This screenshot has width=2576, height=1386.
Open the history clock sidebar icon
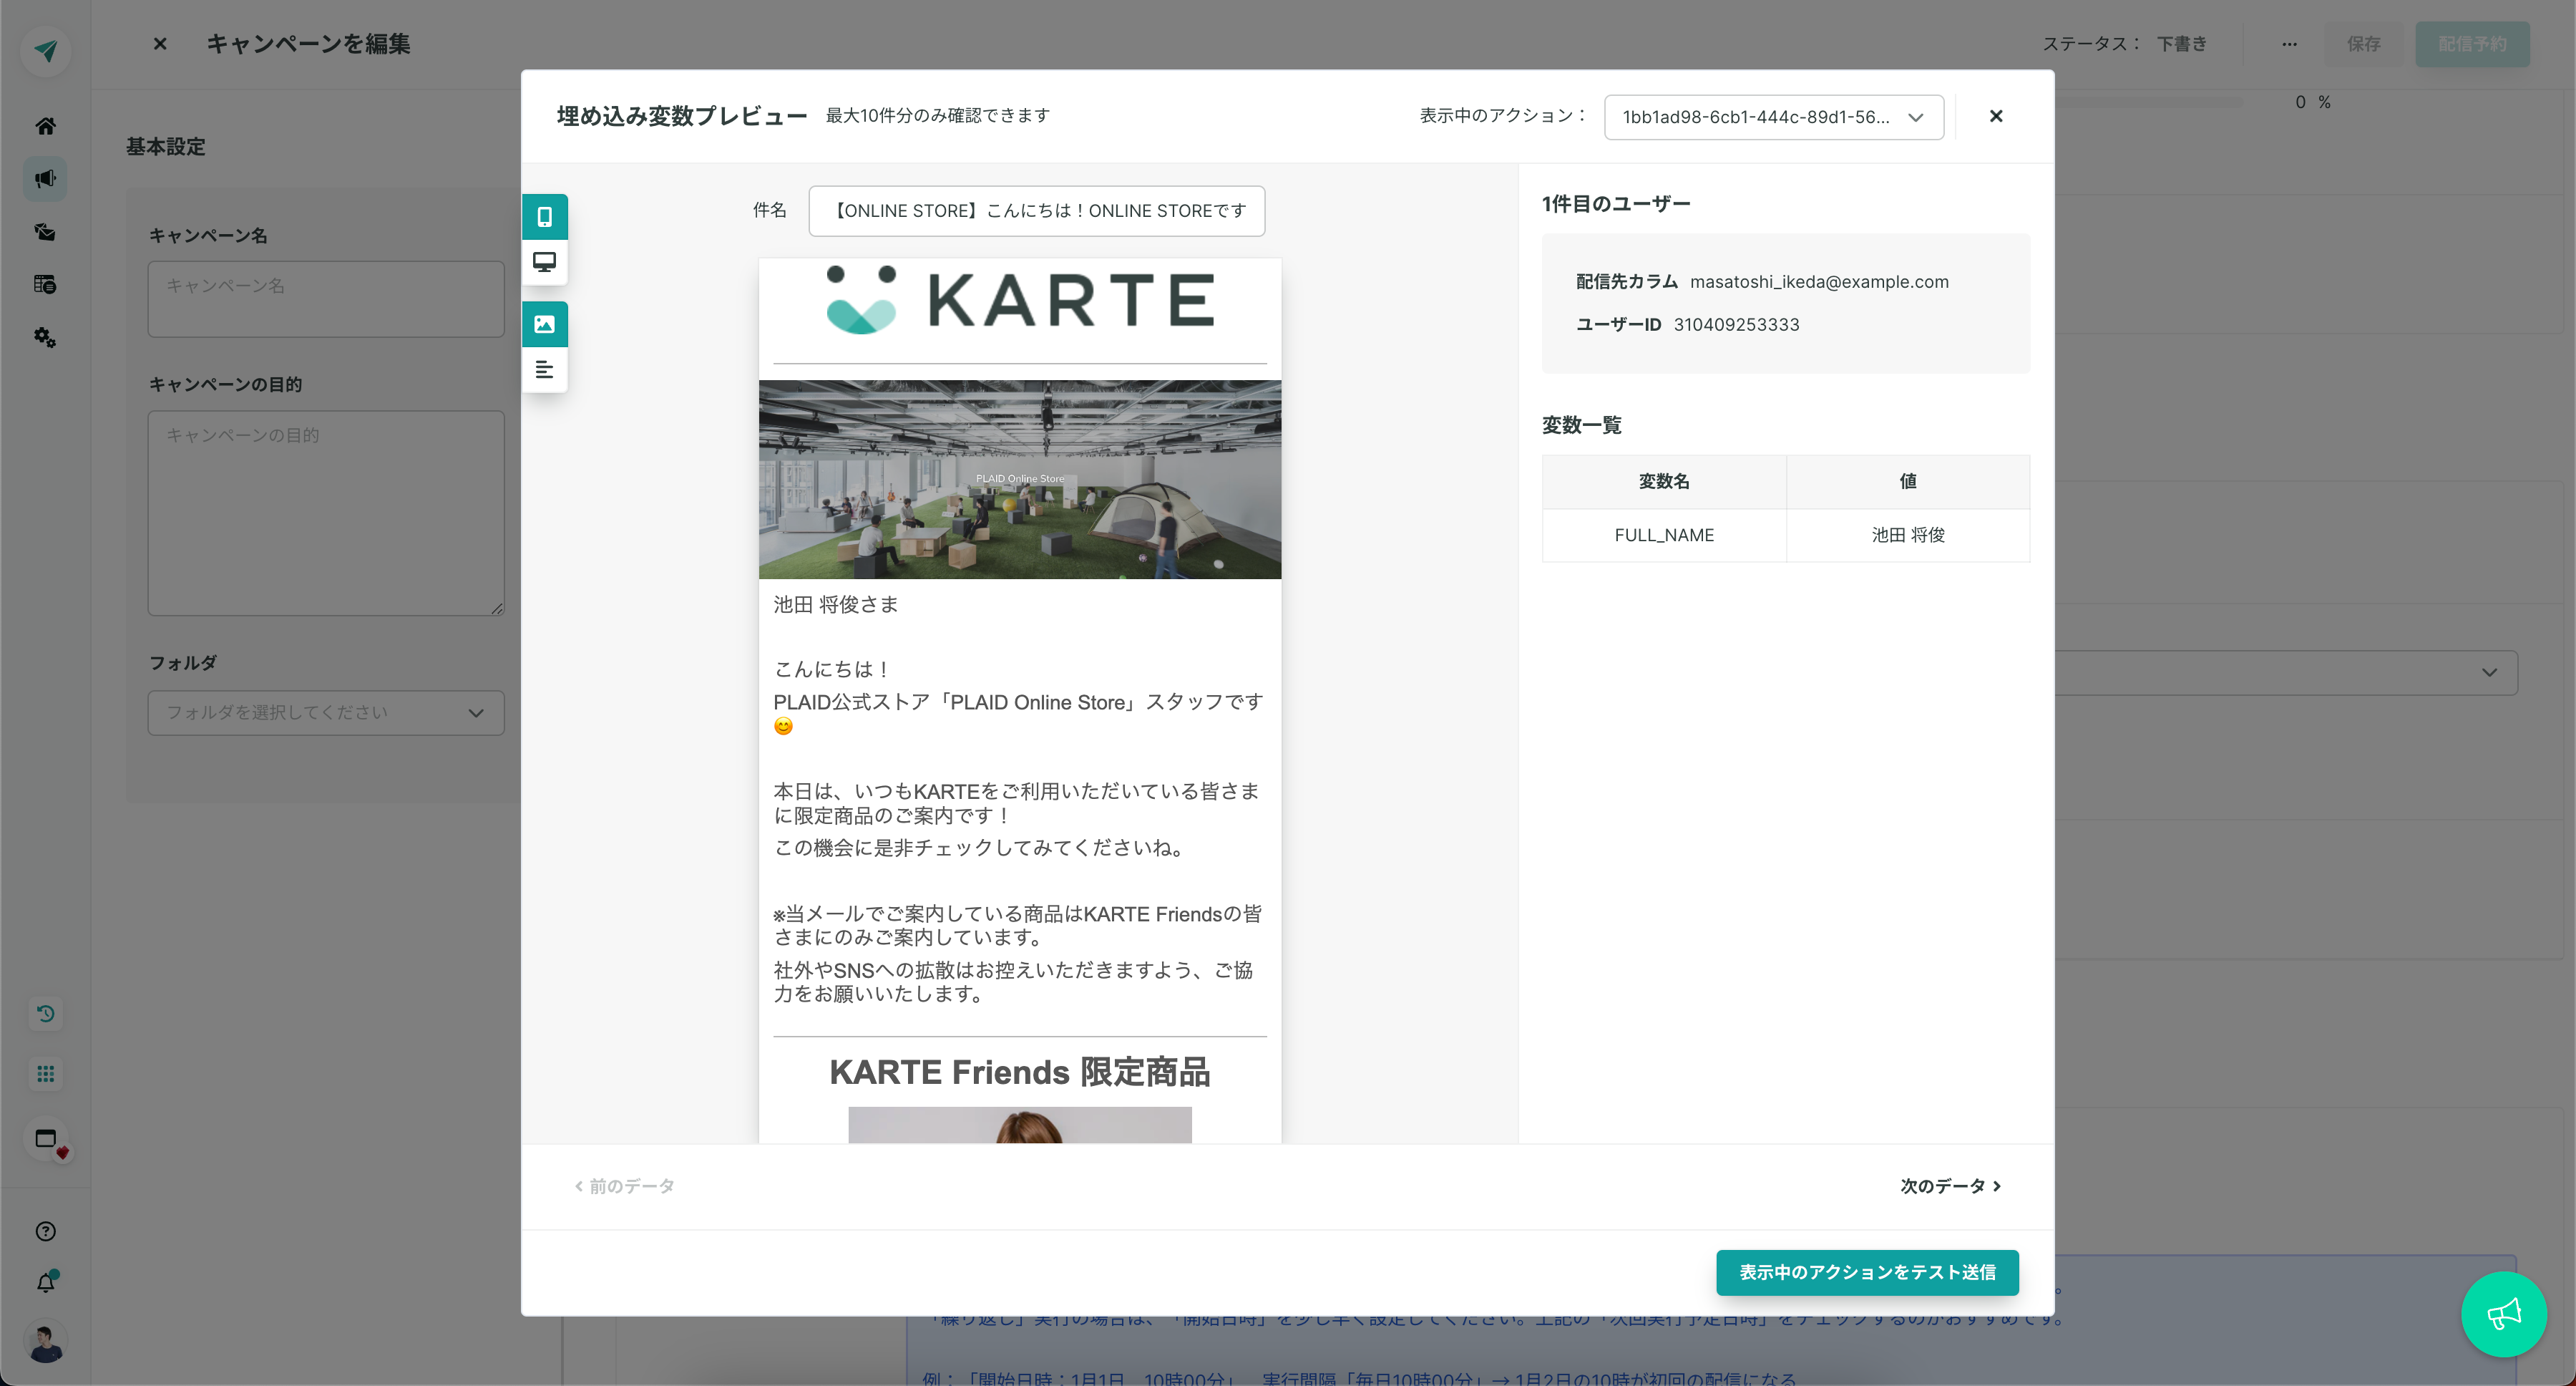coord(45,1014)
